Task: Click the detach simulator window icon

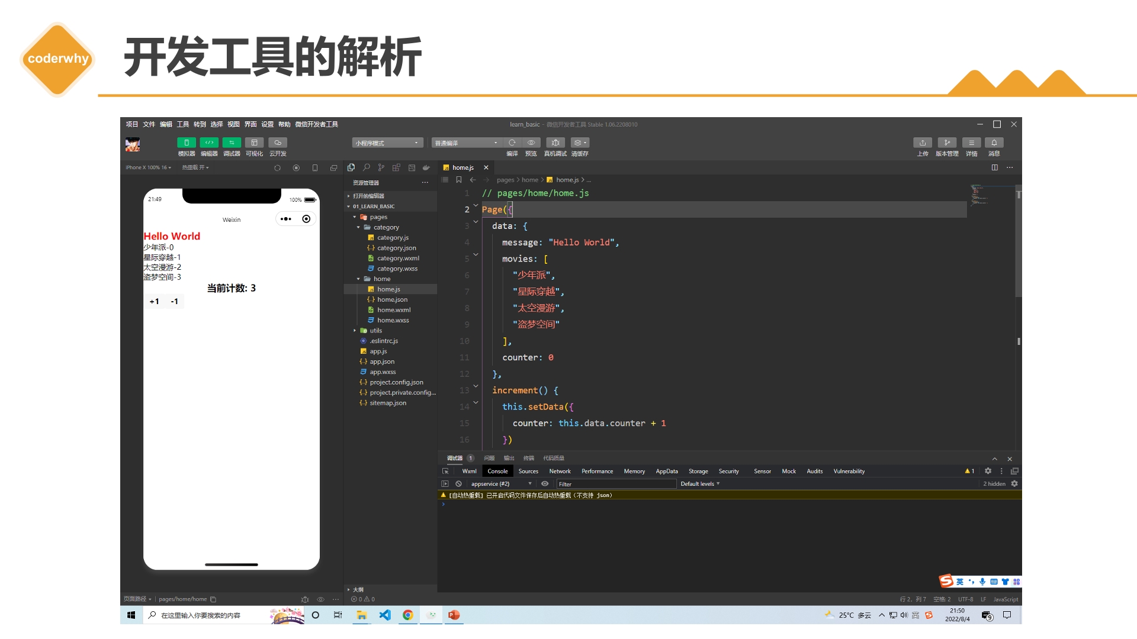Action: pyautogui.click(x=334, y=168)
